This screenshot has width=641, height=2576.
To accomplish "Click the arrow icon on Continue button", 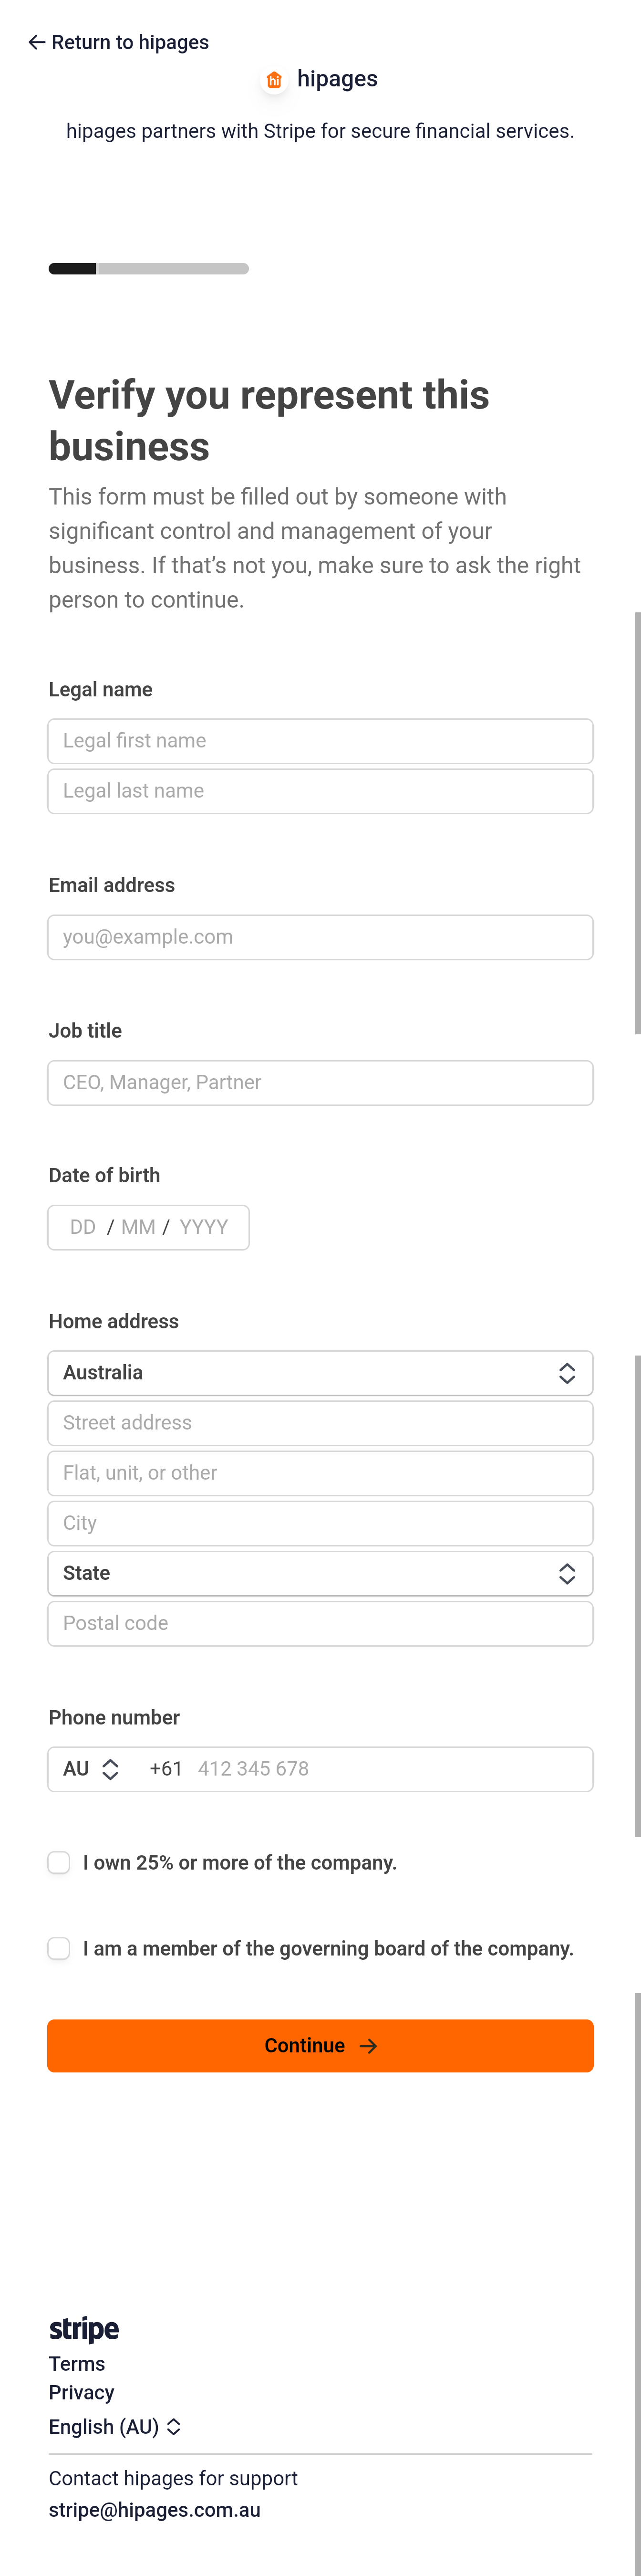I will coord(369,2046).
